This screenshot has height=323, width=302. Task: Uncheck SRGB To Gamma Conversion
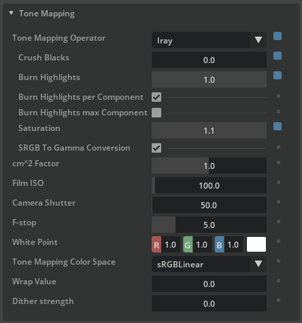(x=156, y=148)
